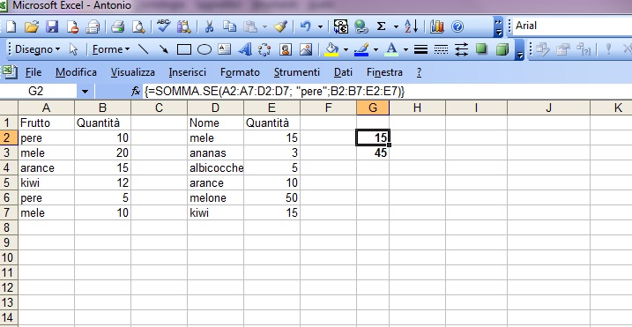
Task: Click the Euro conversion icon
Action: pyautogui.click(x=341, y=26)
